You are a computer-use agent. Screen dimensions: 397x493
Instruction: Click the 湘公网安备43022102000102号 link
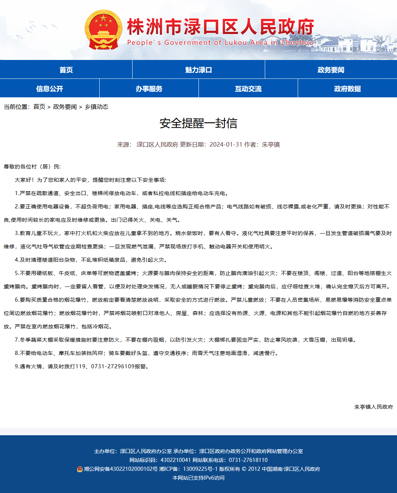tap(121, 469)
